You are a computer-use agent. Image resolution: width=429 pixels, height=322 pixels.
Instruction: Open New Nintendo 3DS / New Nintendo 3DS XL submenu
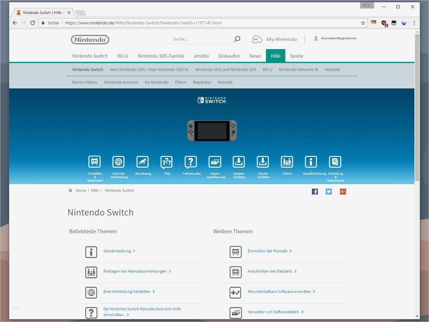149,70
